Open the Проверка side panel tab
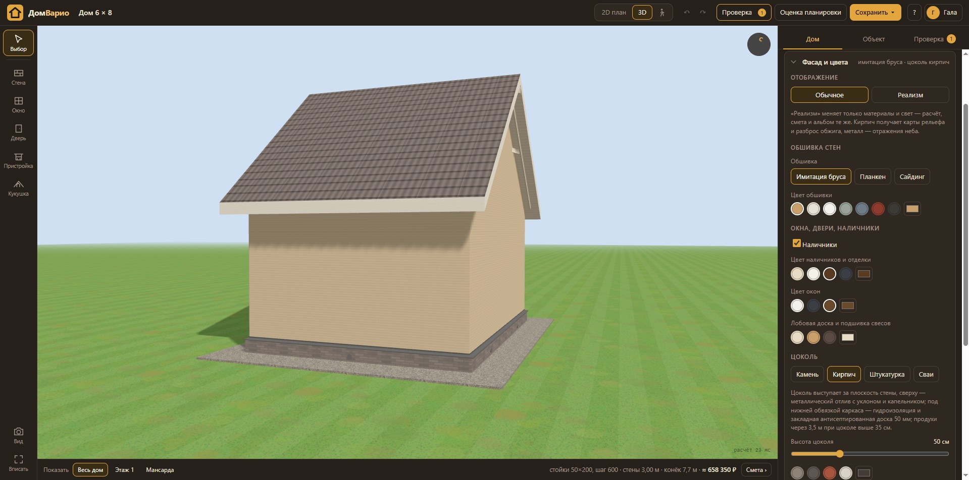The image size is (969, 480). pyautogui.click(x=934, y=39)
